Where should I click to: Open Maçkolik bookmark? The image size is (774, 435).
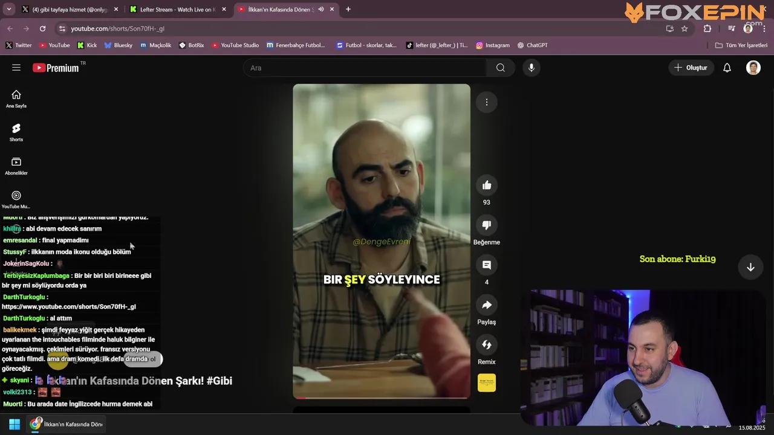click(x=155, y=45)
